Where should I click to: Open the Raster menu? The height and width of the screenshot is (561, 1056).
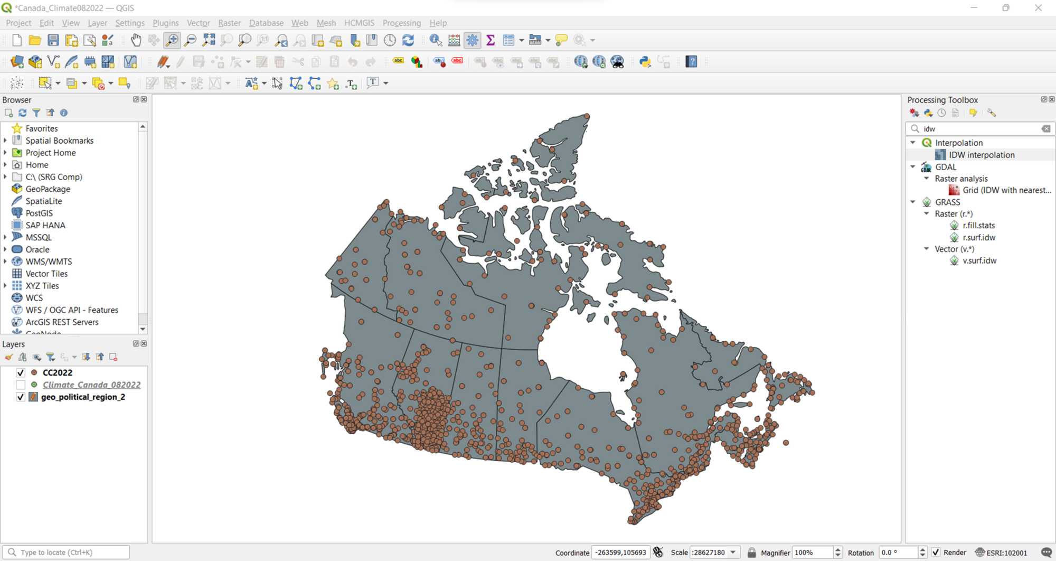[229, 23]
